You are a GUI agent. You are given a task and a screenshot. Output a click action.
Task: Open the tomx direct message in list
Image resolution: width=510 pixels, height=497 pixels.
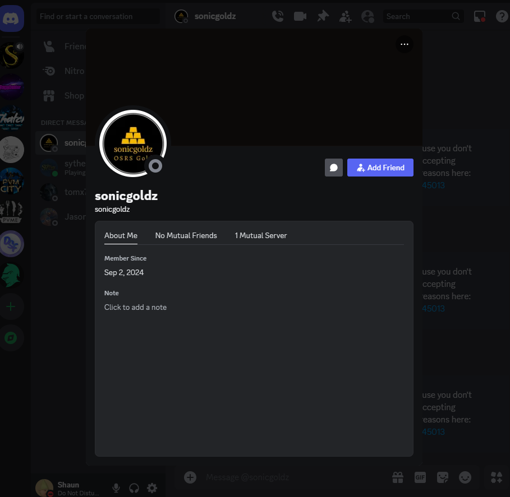coord(61,192)
